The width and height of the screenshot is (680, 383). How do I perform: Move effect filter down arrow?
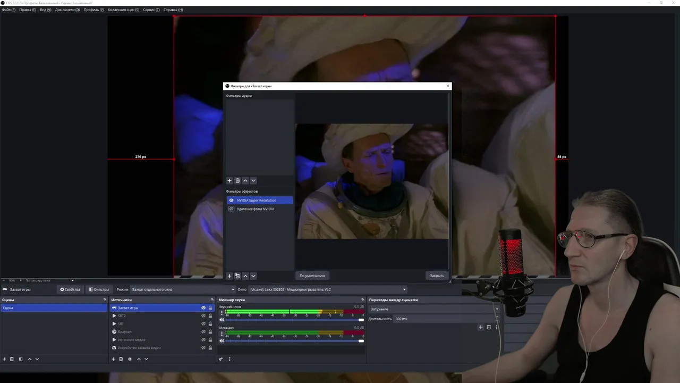coord(253,276)
